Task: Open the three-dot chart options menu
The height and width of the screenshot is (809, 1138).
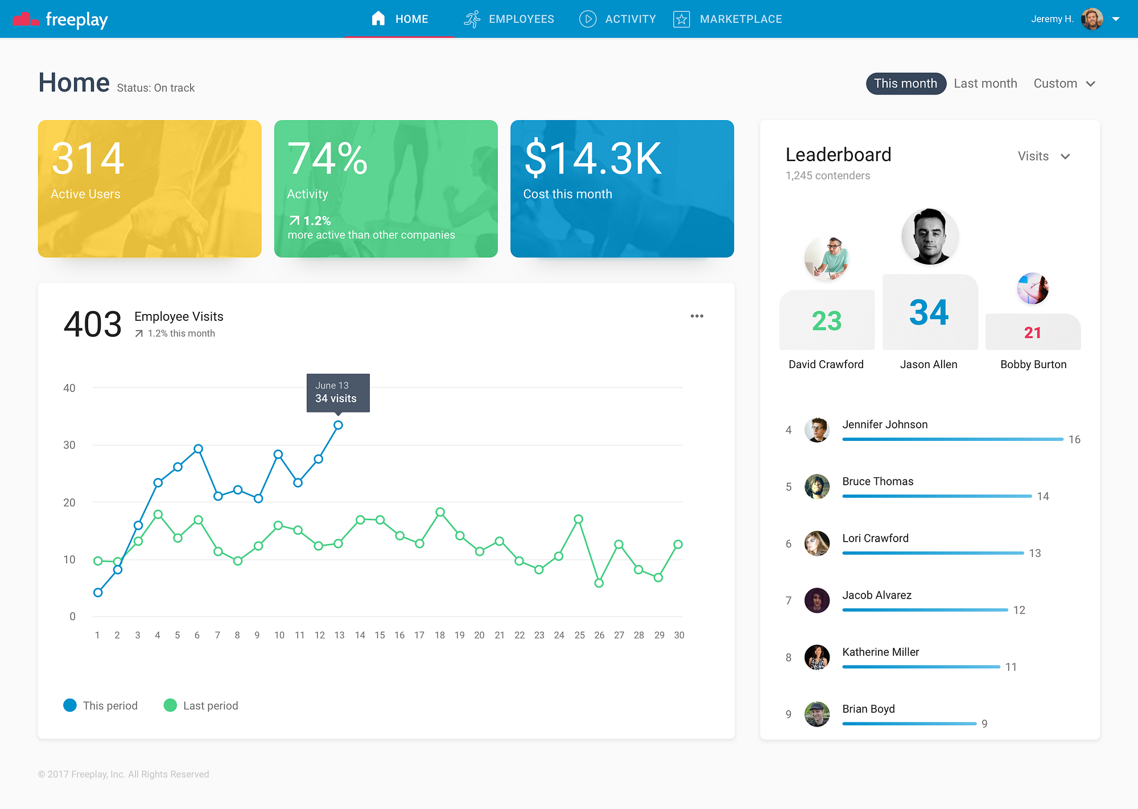Action: (x=696, y=316)
